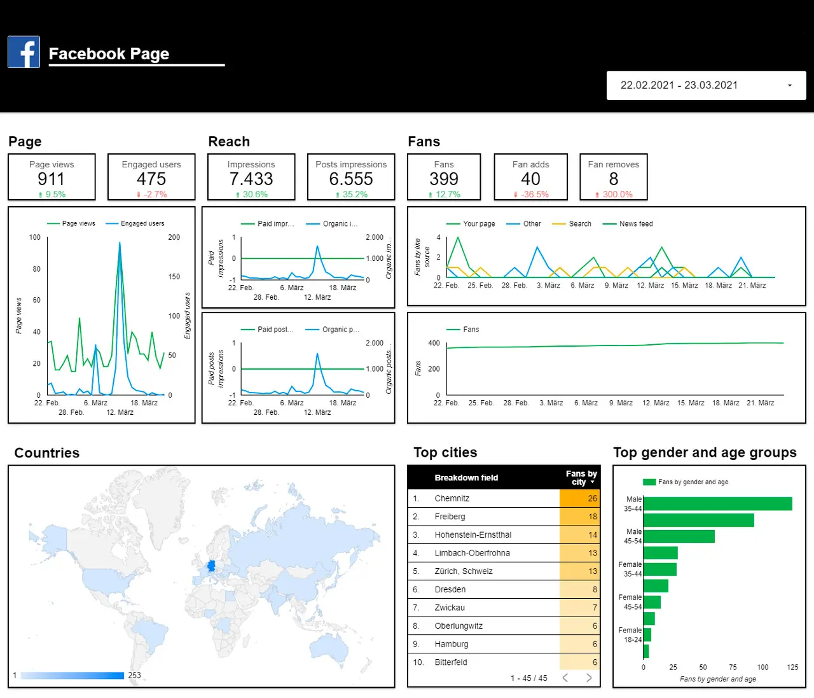Click the Fans by gender and age legend
Image resolution: width=814 pixels, height=698 pixels.
(x=686, y=482)
